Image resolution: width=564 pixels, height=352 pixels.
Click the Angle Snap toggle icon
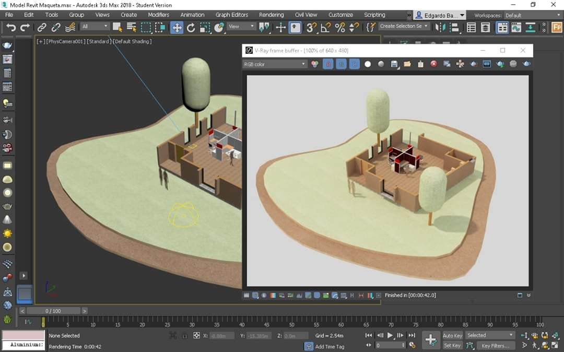tap(326, 28)
